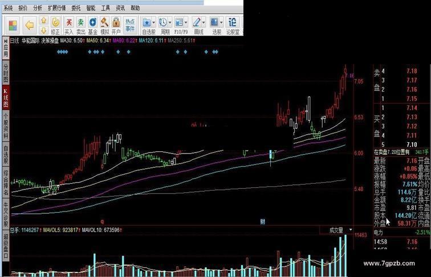Viewport: 431px width, 277px height.
Task: Open the 工具 menu
Action: (105, 9)
